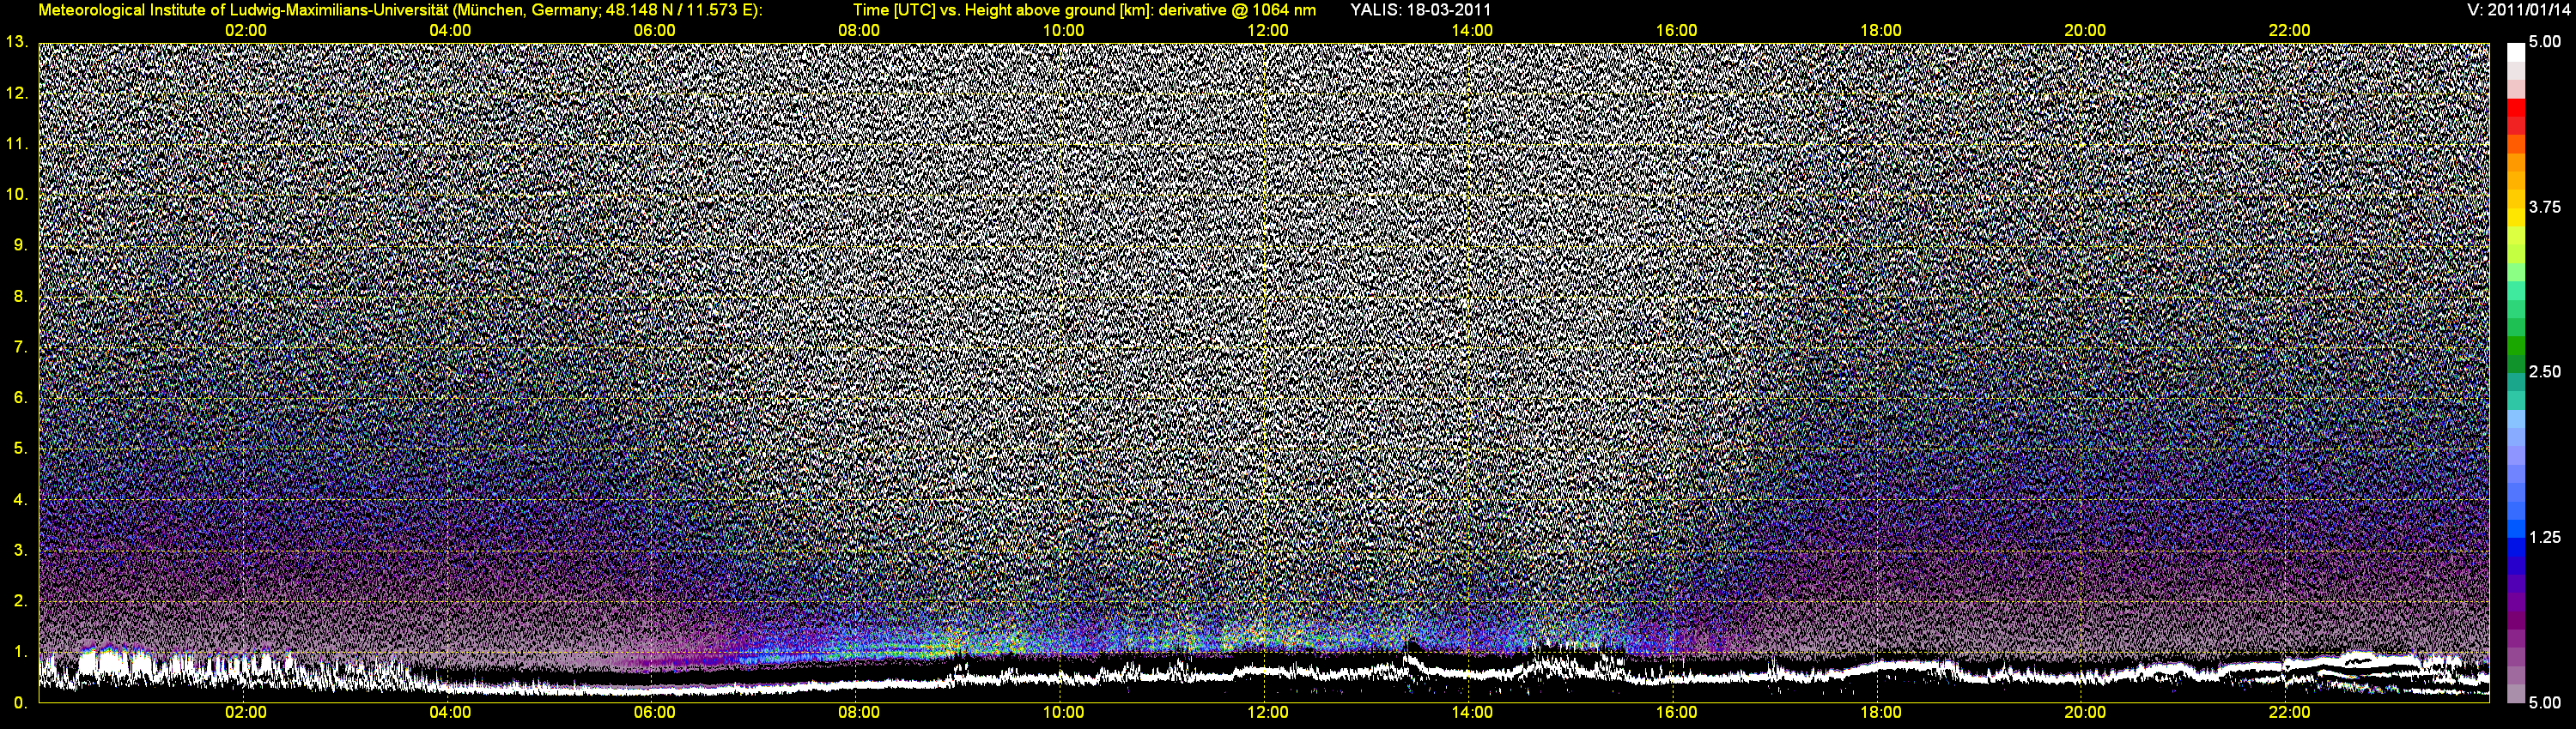Click the 1. km height axis label
This screenshot has height=729, width=2576.
pos(20,652)
